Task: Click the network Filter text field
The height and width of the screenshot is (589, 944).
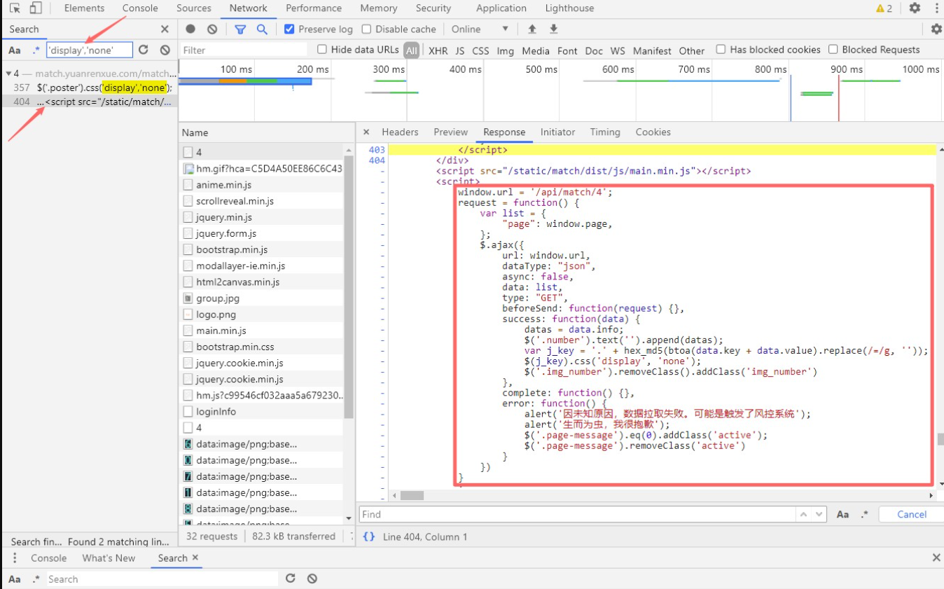Action: tap(244, 50)
